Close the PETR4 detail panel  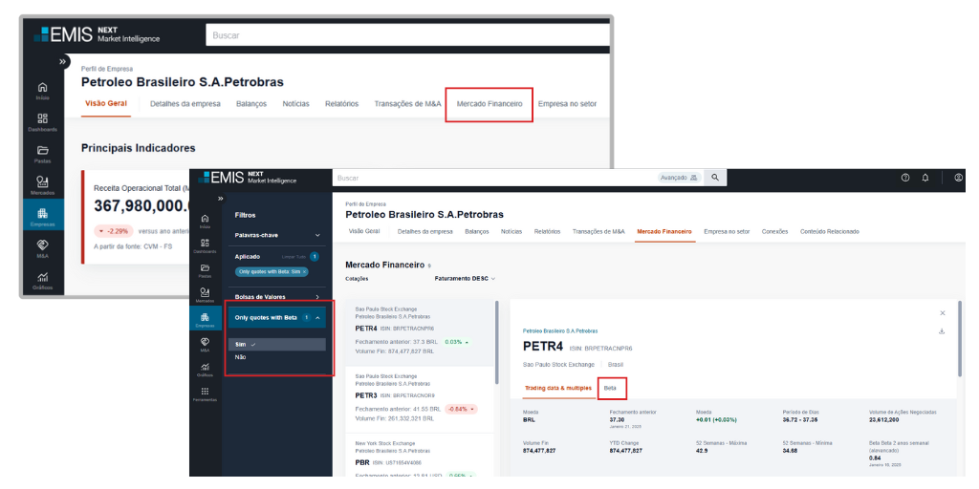(942, 313)
